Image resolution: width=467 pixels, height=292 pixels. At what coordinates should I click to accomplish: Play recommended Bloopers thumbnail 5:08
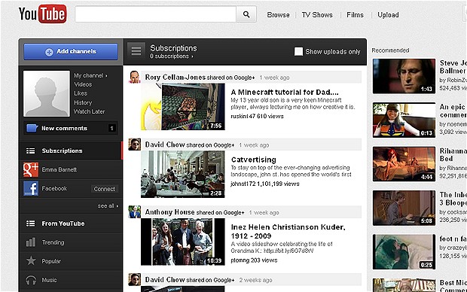tap(404, 208)
